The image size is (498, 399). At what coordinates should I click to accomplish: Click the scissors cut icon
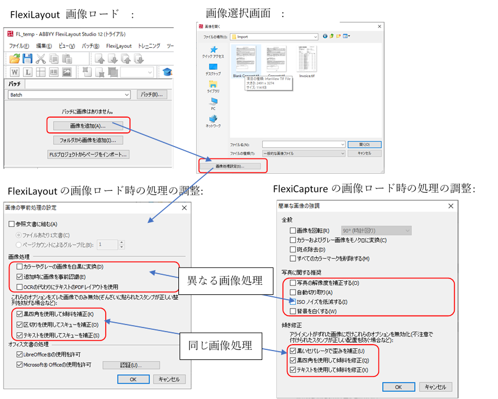tap(41, 58)
